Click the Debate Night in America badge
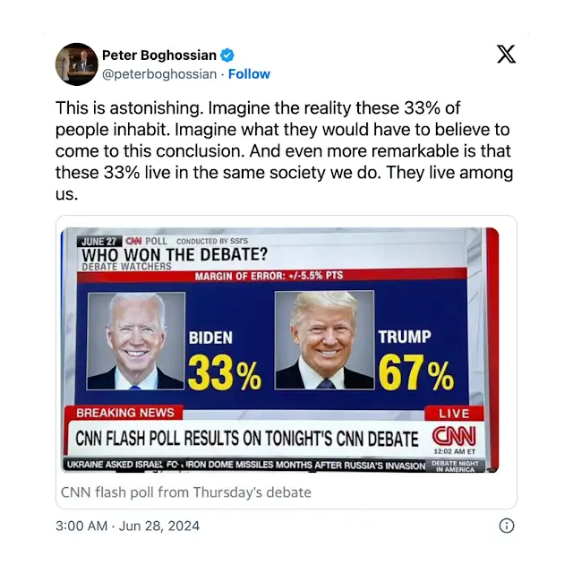Image resolution: width=573 pixels, height=573 pixels. 457,465
